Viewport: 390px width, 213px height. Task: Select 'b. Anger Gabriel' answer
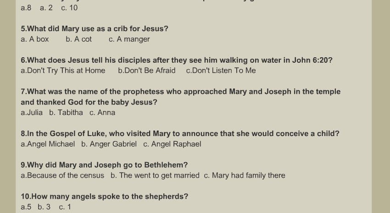tap(109, 144)
